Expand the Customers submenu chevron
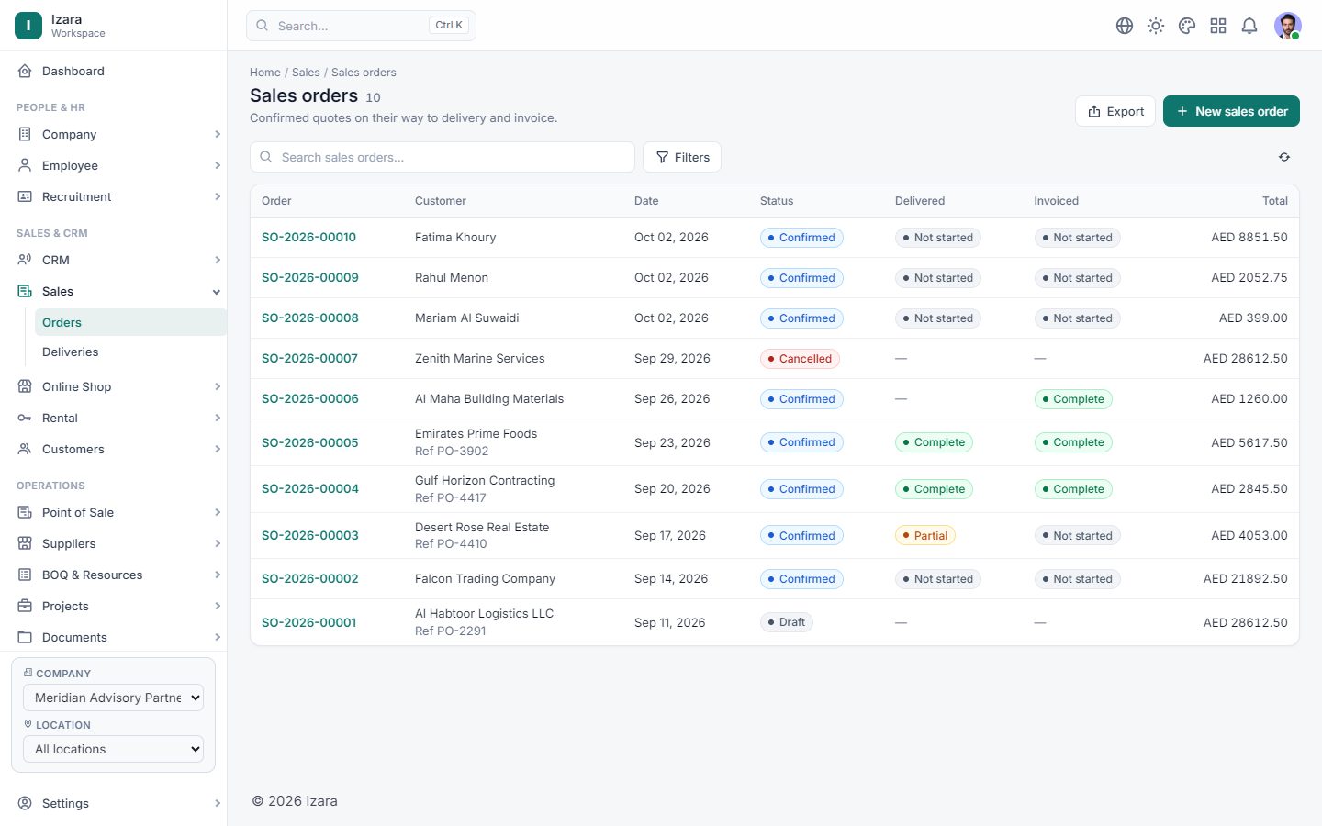 pos(218,449)
